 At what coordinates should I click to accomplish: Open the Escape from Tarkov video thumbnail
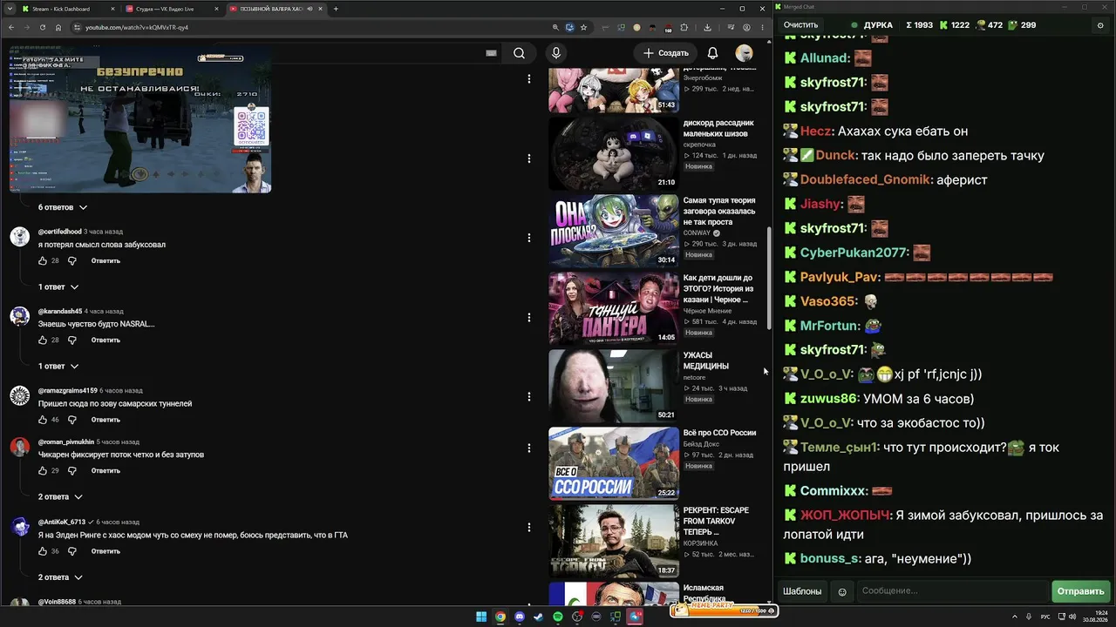coord(614,541)
